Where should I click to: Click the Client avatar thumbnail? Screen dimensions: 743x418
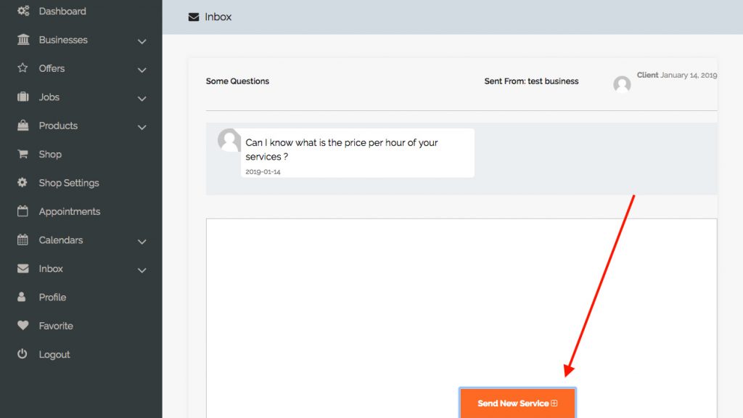622,84
